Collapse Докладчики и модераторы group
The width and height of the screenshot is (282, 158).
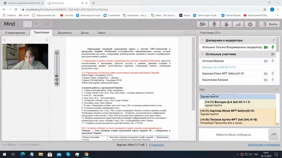203,40
